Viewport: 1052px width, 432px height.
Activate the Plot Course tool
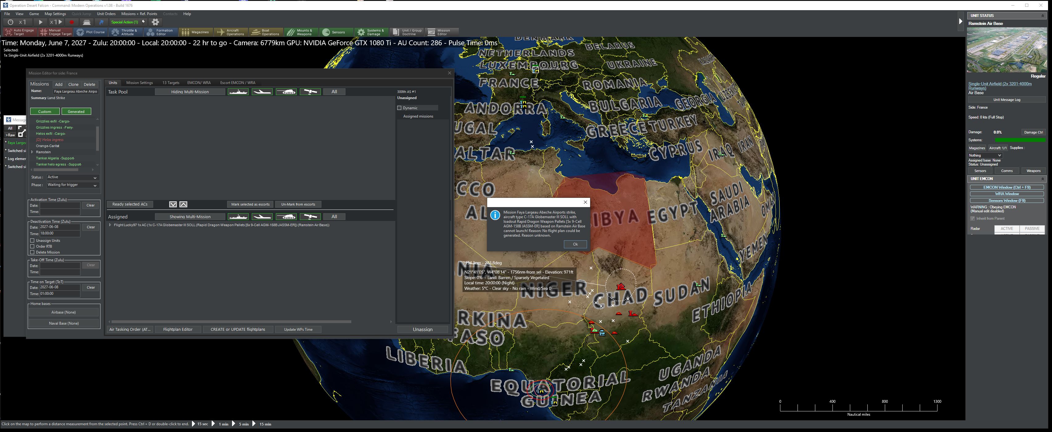point(91,32)
